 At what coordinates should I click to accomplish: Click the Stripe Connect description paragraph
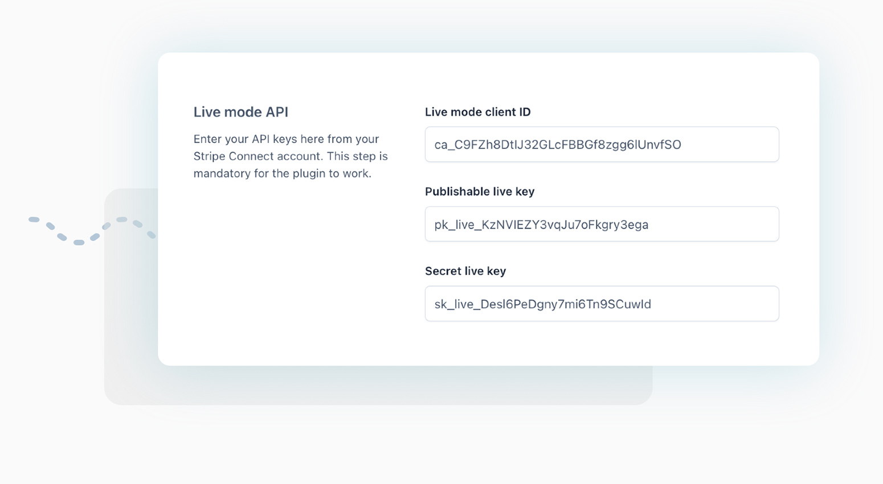pos(291,156)
